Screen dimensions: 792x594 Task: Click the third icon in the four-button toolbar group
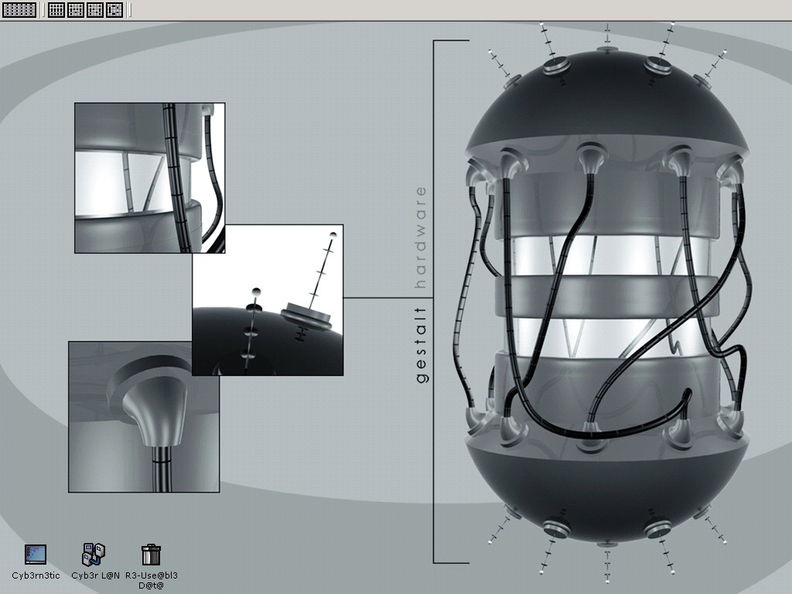pyautogui.click(x=94, y=10)
